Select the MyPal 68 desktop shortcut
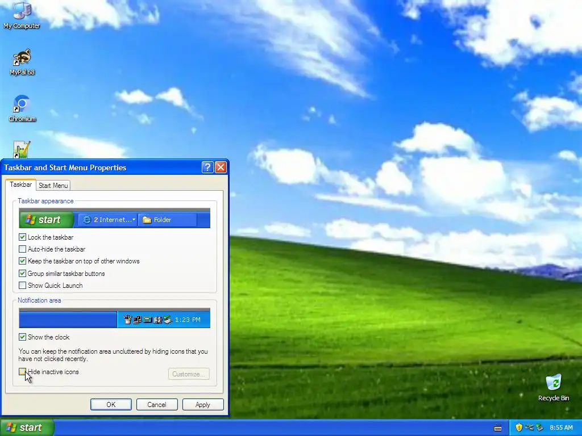Viewport: 582px width, 436px height. point(22,62)
